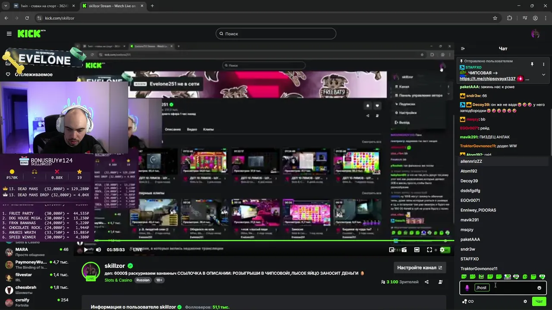The height and width of the screenshot is (310, 552).
Task: Go back in browser history
Action: coord(6,18)
